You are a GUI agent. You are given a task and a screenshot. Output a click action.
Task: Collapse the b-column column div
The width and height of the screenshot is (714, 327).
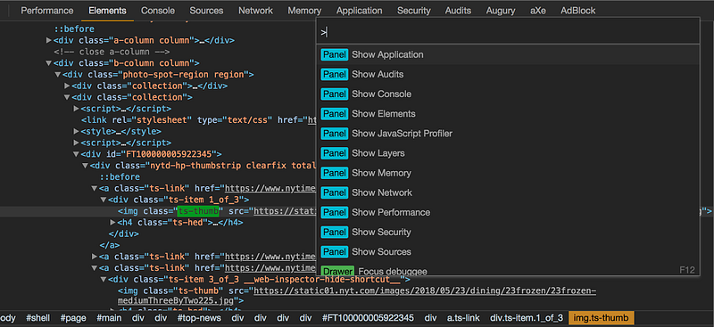click(x=49, y=63)
